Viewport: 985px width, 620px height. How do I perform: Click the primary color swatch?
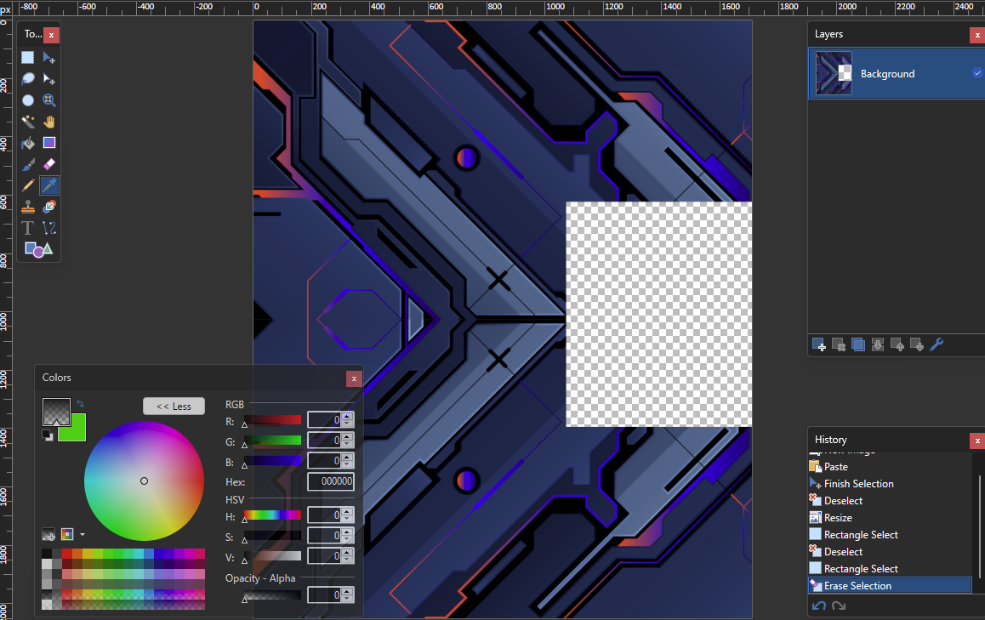point(56,412)
